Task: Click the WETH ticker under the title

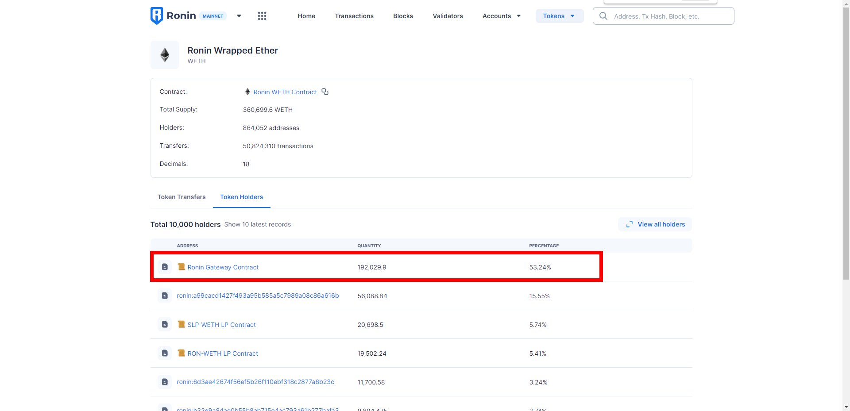Action: tap(197, 61)
